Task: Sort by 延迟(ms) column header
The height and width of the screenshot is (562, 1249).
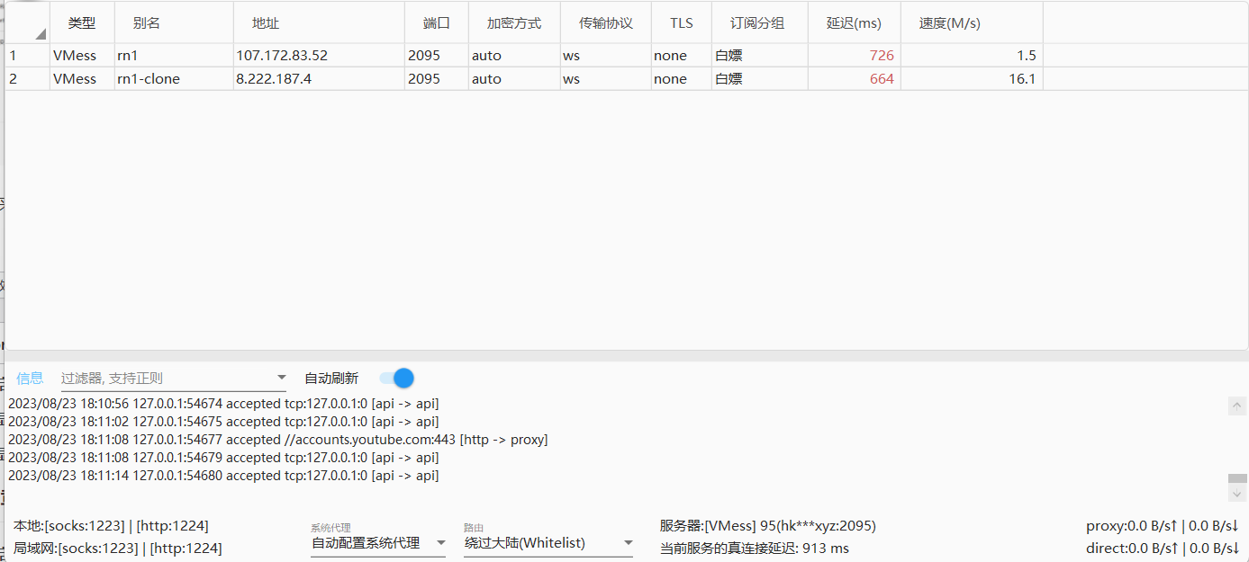Action: pos(853,23)
